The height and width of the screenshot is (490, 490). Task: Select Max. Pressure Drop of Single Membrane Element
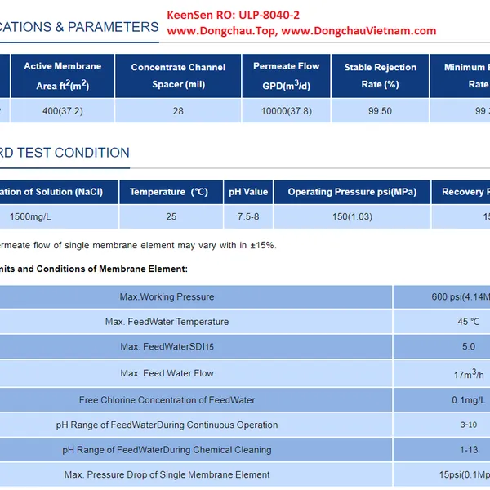pos(167,474)
